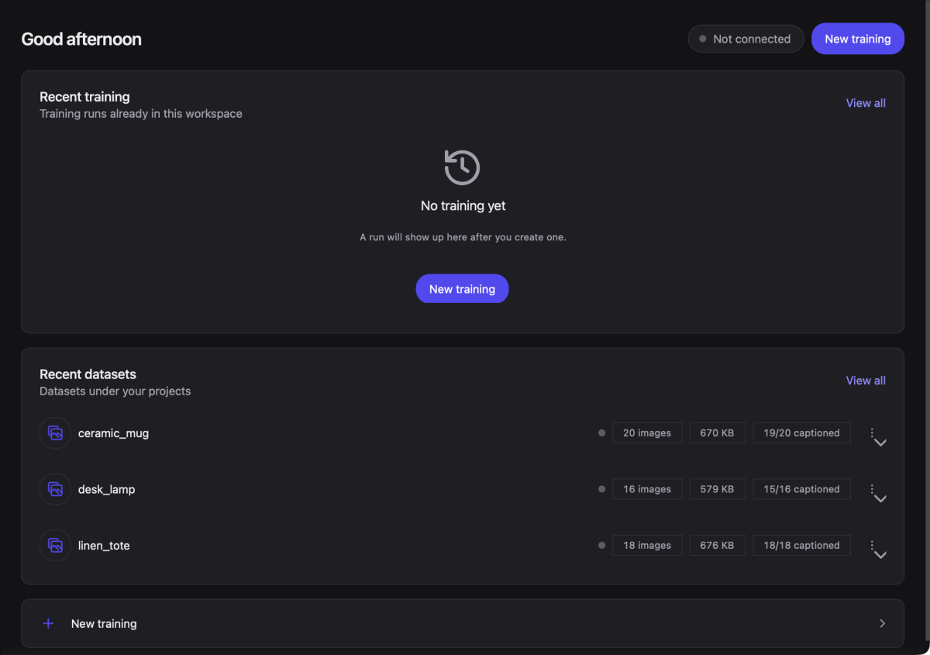Click the status dot in the ceramic_mug row
Screen dimensions: 930x655
tap(601, 433)
